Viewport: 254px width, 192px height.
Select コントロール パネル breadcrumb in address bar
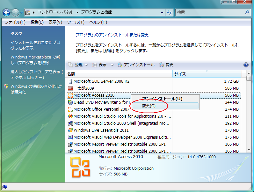55,12
